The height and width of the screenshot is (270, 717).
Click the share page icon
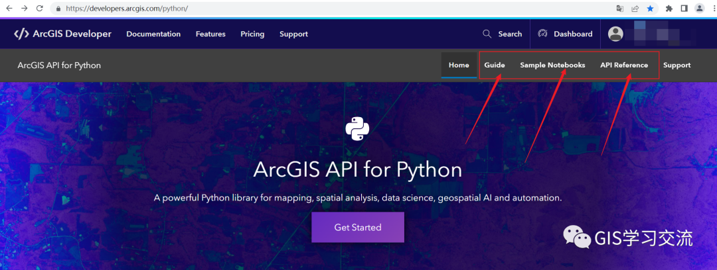635,8
